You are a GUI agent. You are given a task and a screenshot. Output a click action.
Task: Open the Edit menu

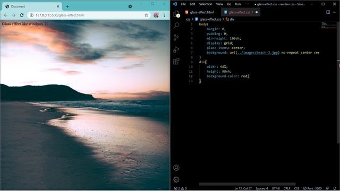pyautogui.click(x=192, y=4)
